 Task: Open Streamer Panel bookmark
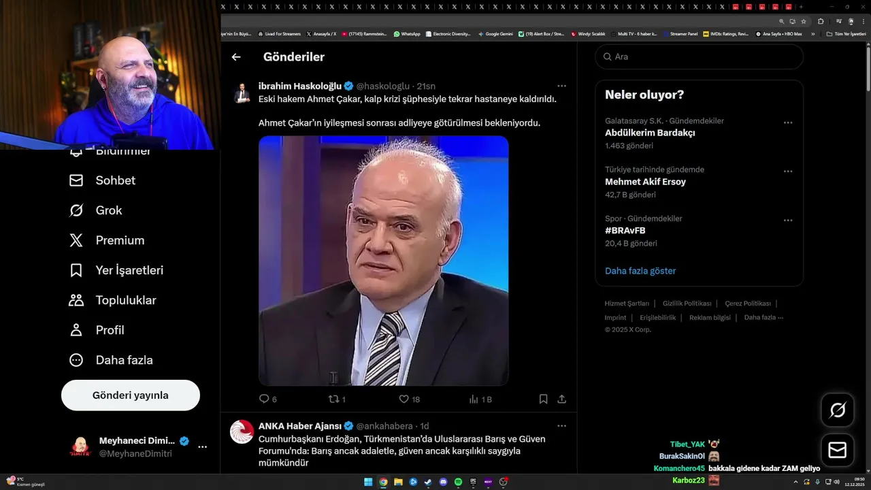tap(680, 33)
